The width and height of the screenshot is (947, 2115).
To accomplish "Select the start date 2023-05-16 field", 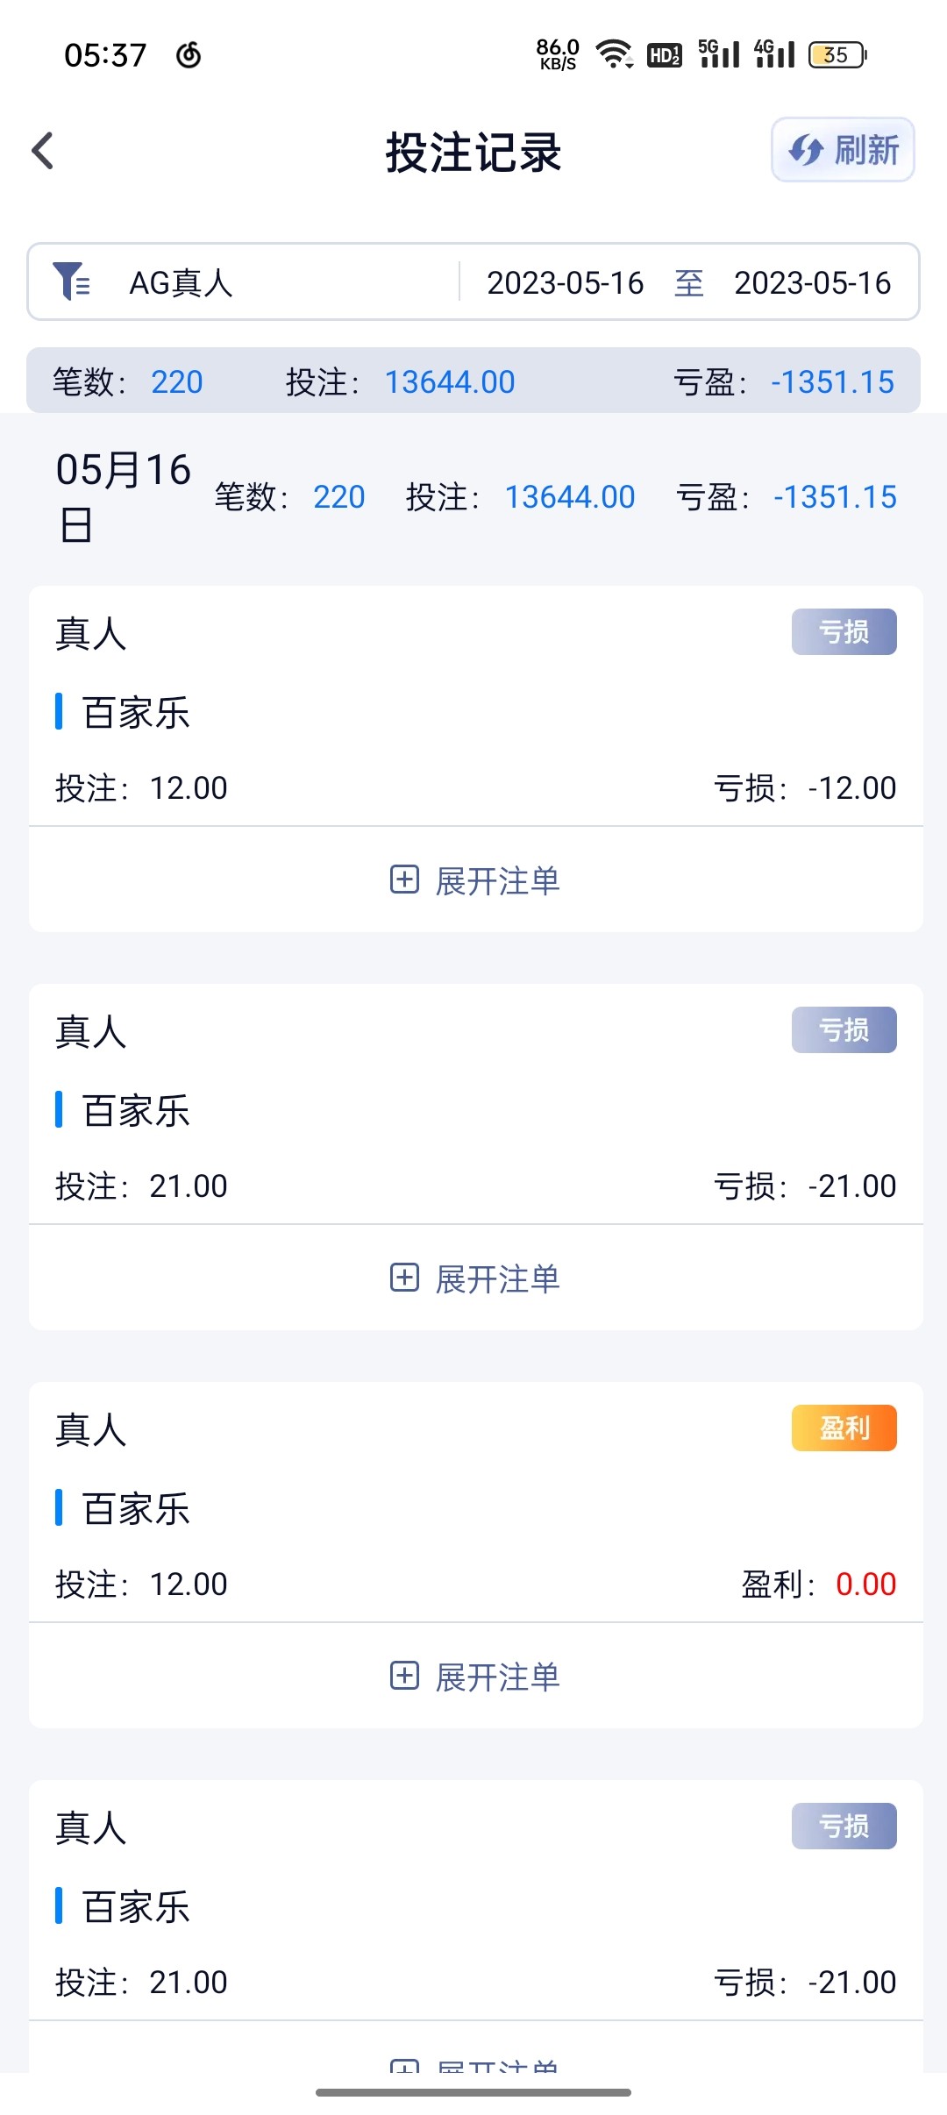I will click(x=565, y=282).
